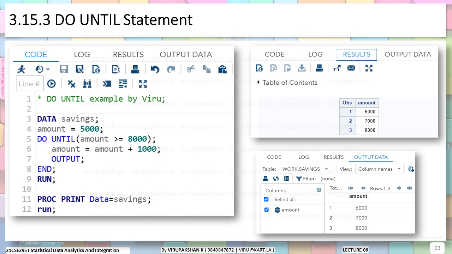The width and height of the screenshot is (452, 254).
Task: Open the WORK.SAVINGS table dropdown
Action: coord(305,169)
